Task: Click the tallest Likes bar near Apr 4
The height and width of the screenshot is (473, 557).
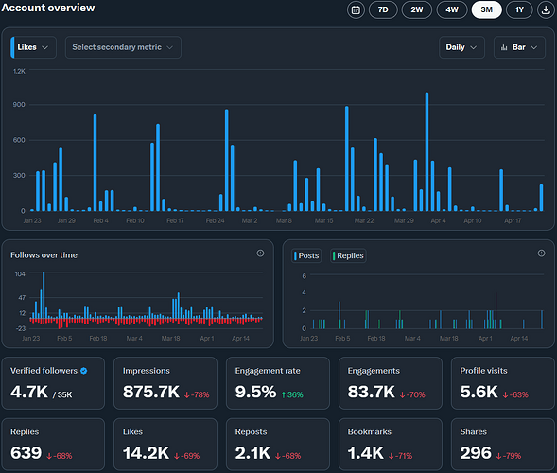Action: tap(426, 151)
